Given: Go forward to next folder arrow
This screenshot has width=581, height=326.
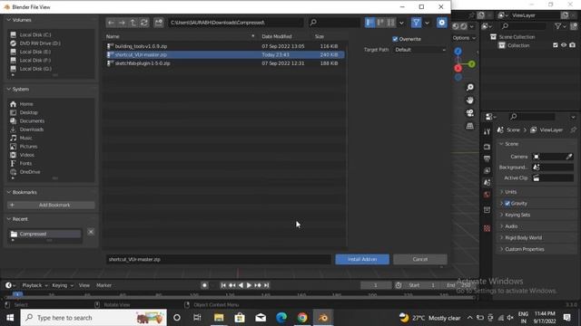Looking at the screenshot, I should pyautogui.click(x=122, y=23).
